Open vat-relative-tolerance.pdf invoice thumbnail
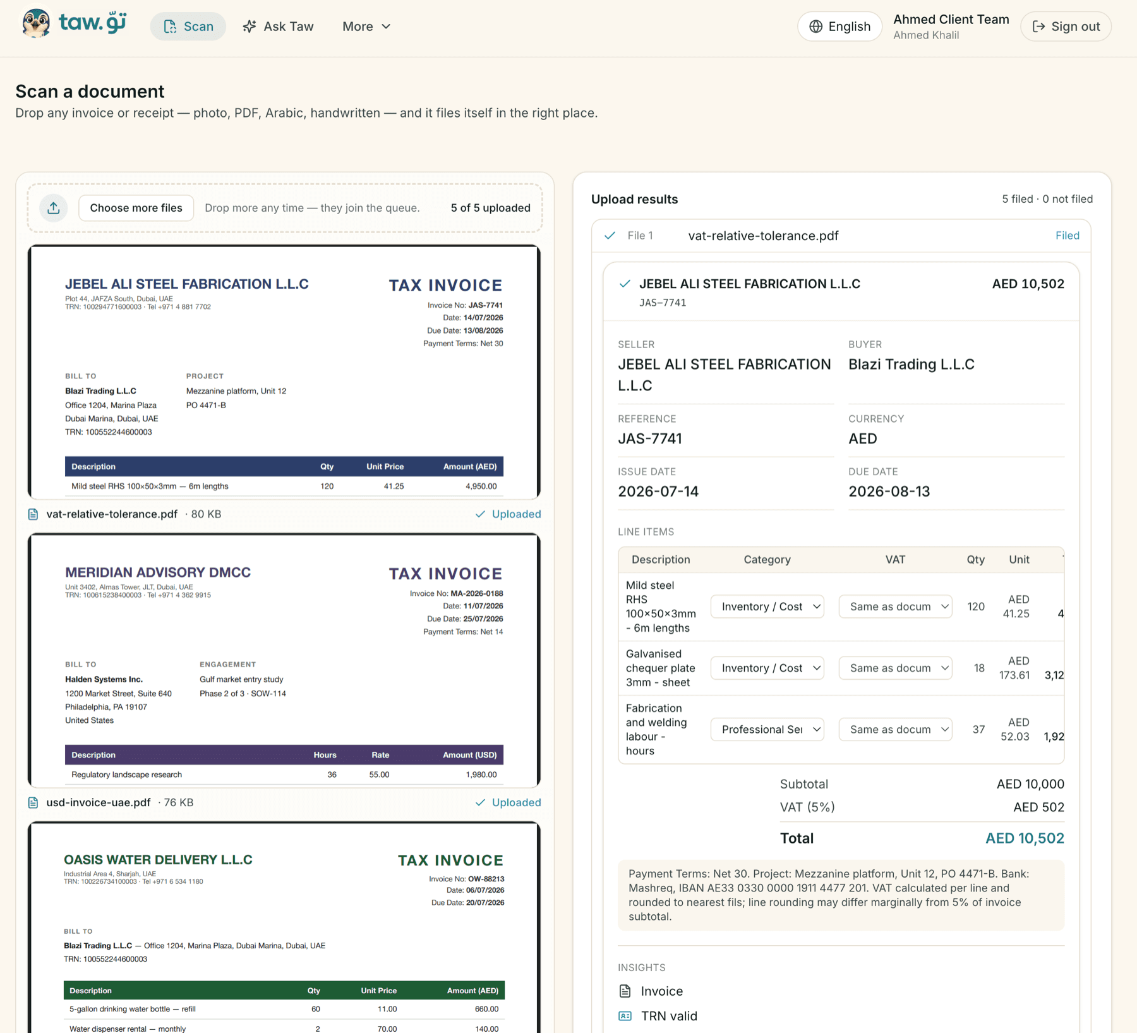 [x=284, y=372]
